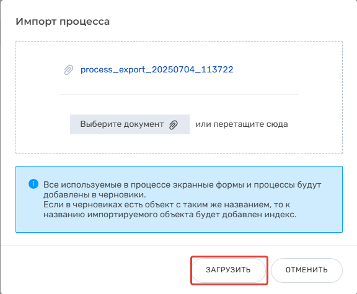357x294 pixels.
Task: Click the line 'добавлены в черновики.'
Action: tap(95, 195)
